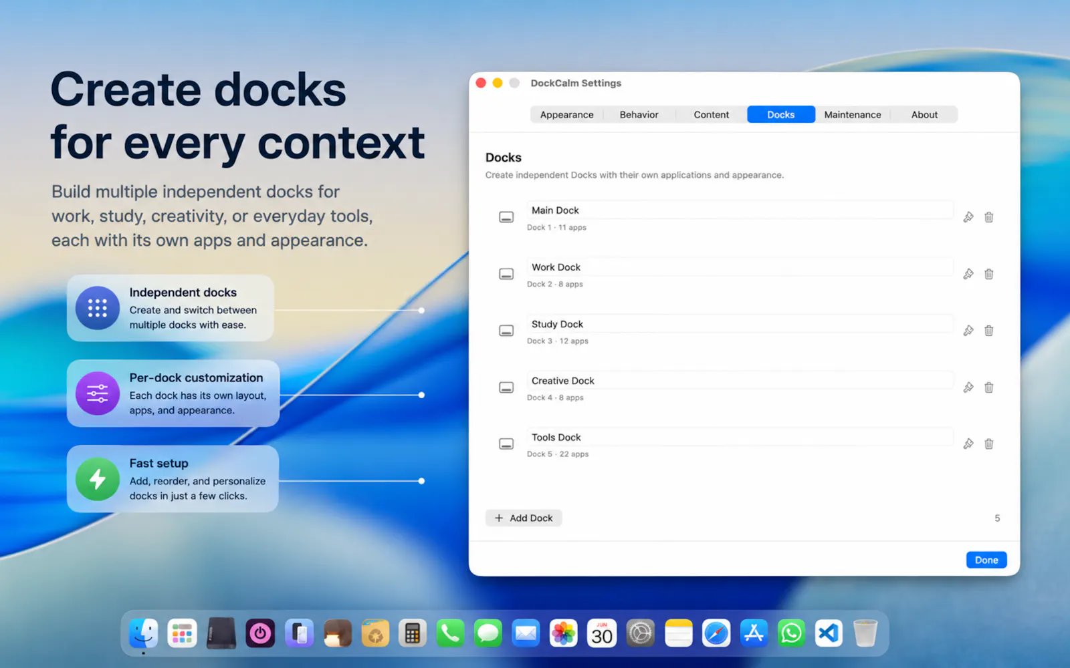Delete the Main Dock with trash icon
The width and height of the screenshot is (1070, 668).
tap(988, 217)
